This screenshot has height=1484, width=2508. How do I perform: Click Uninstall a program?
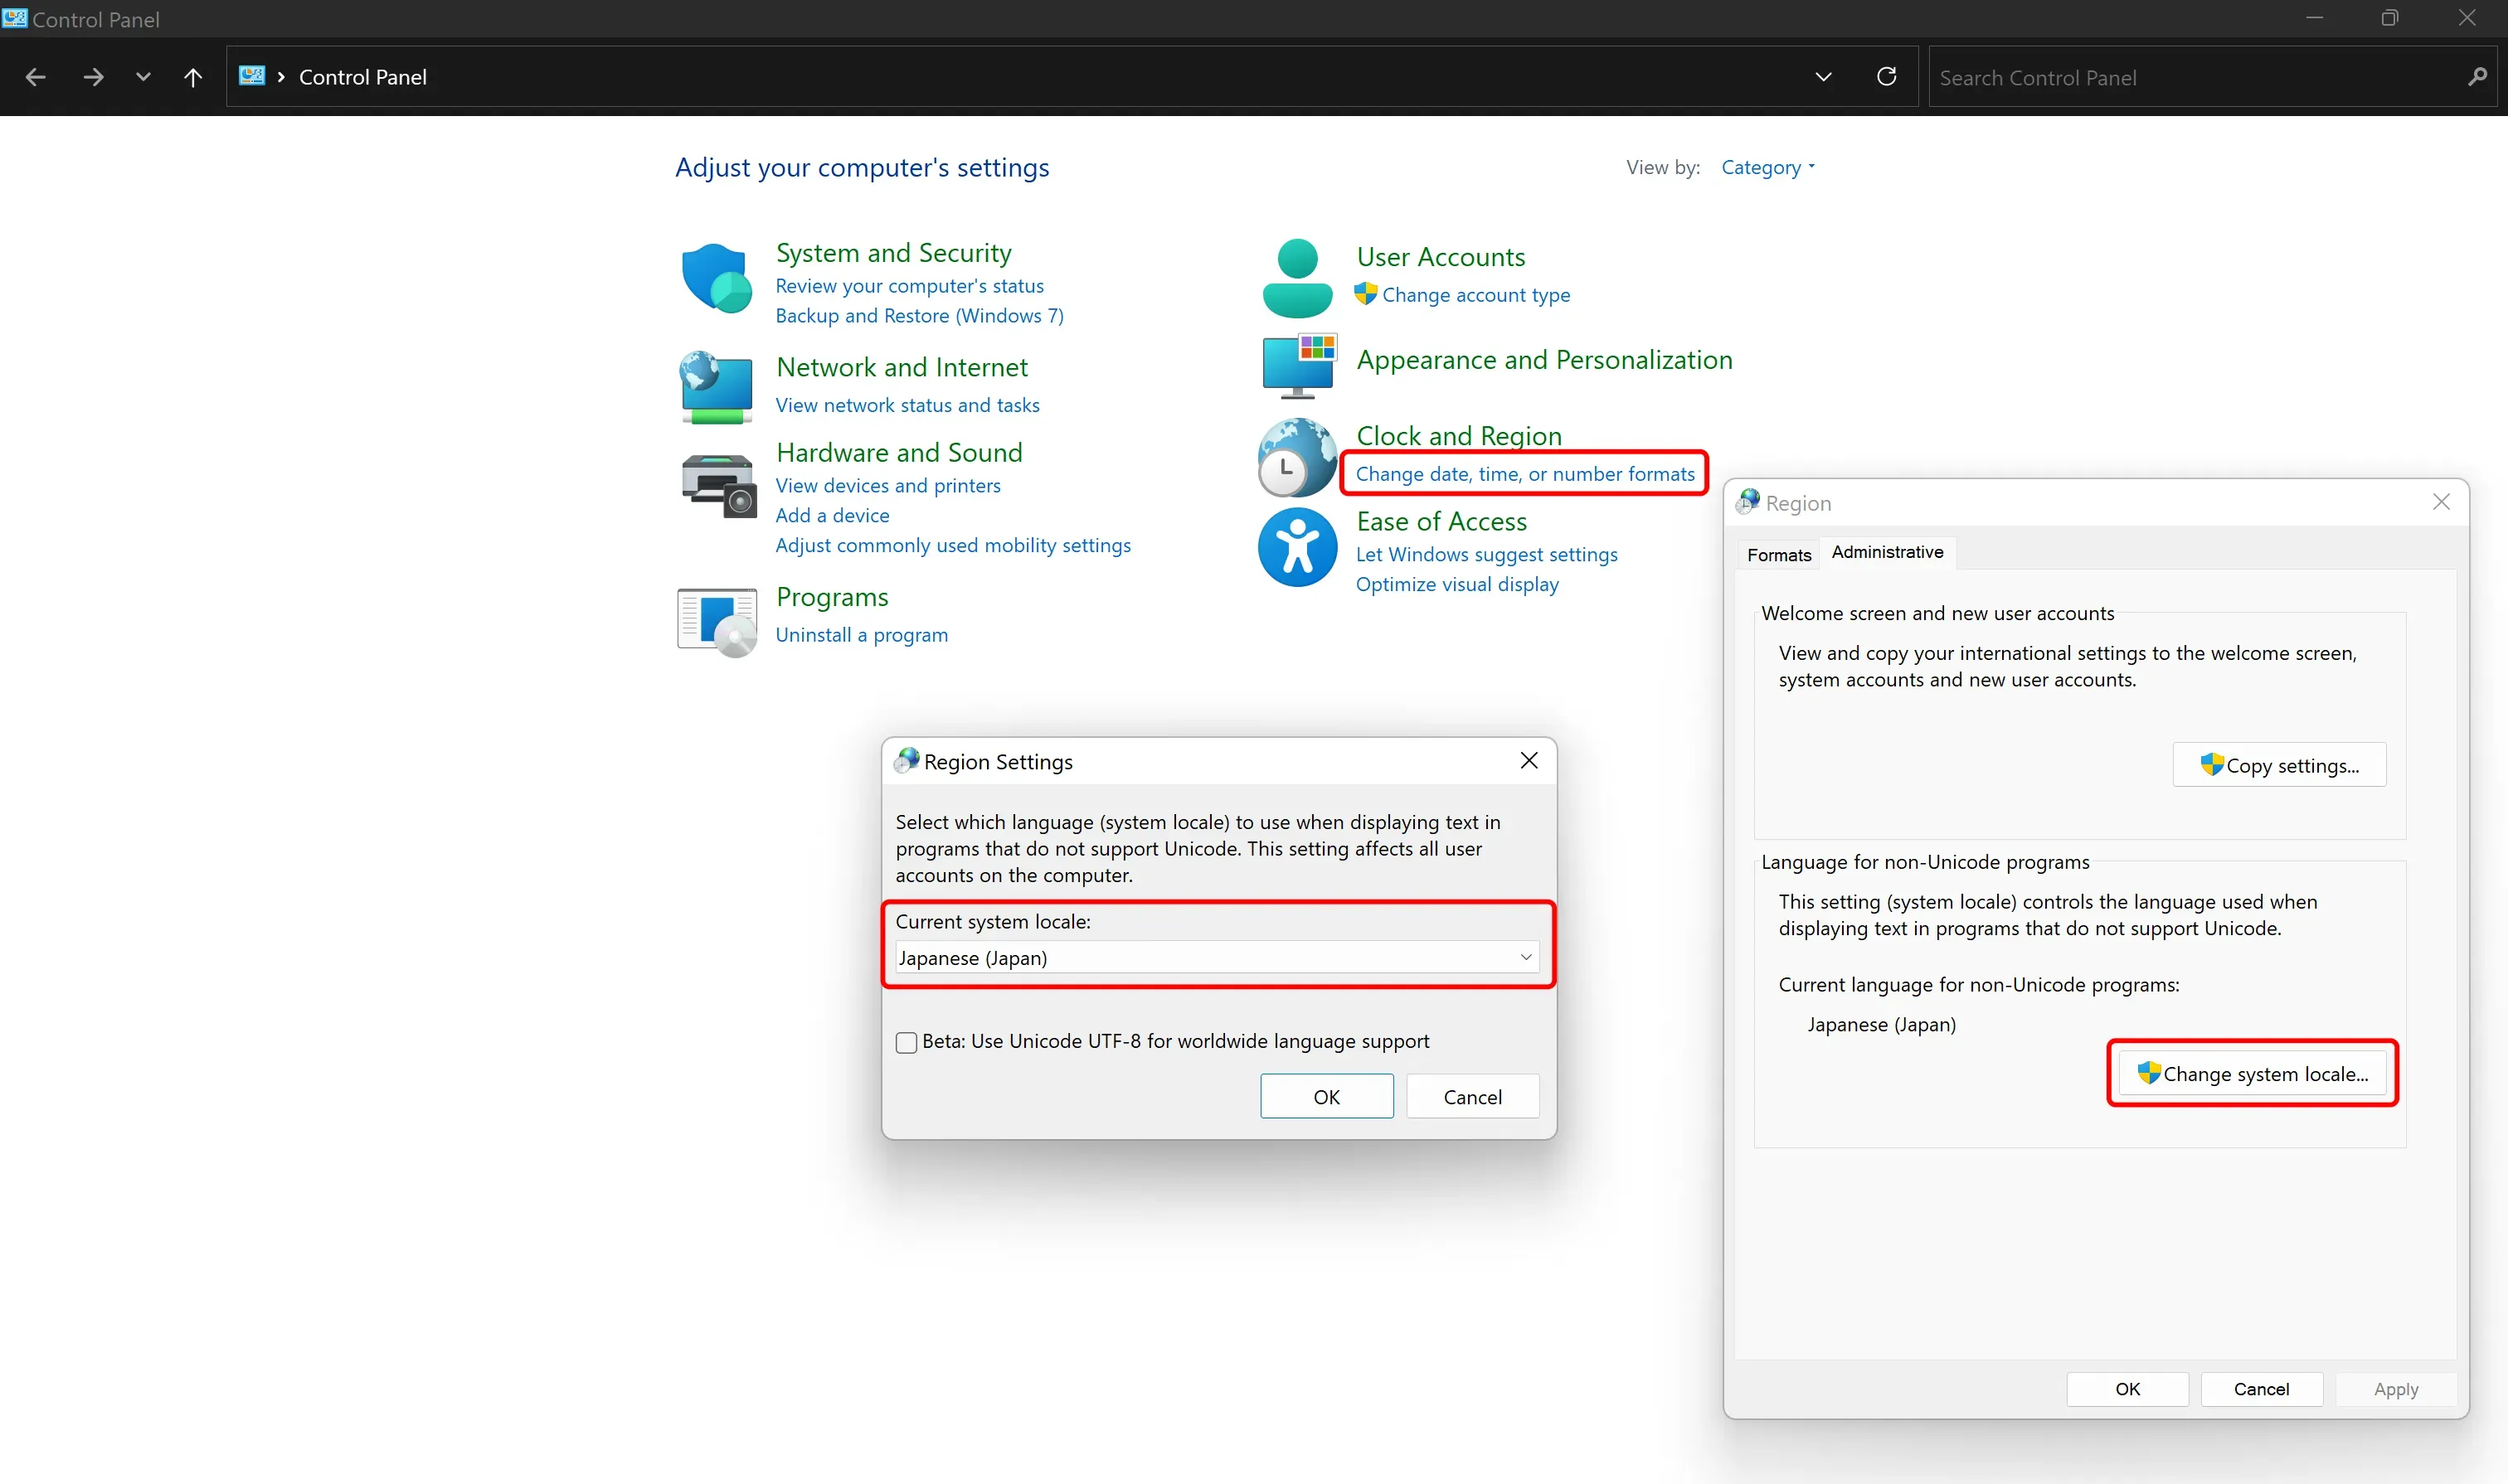(x=862, y=636)
